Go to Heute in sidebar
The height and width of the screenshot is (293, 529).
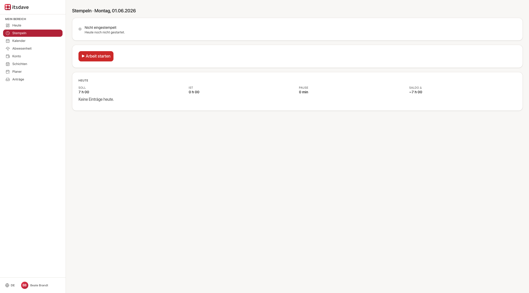(33, 25)
